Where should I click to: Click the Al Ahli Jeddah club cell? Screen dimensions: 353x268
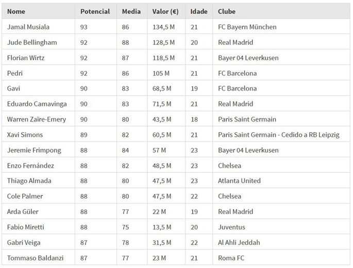pos(239,242)
